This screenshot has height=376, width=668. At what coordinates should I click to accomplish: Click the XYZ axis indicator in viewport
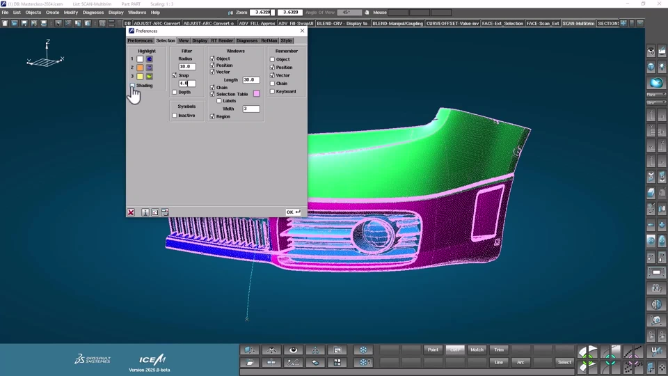tap(46, 56)
